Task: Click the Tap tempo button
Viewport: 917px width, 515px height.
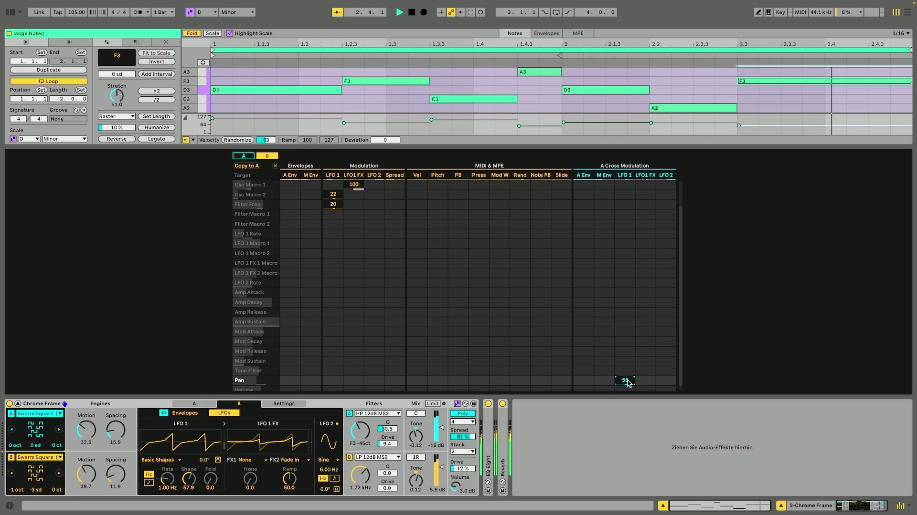Action: (58, 12)
